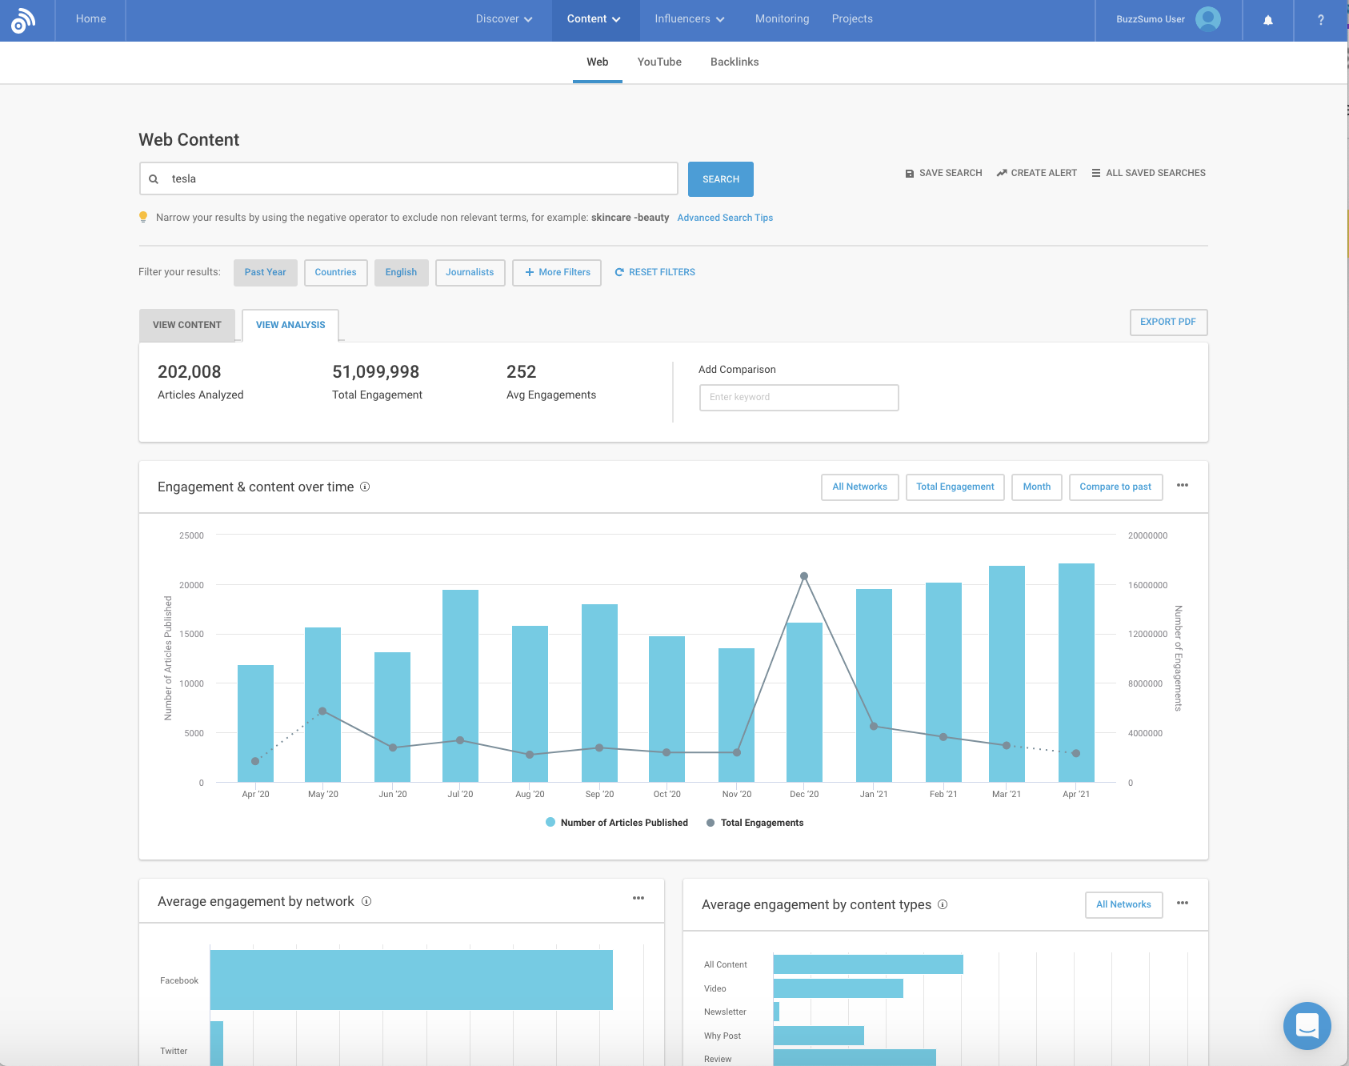Open the help question mark

click(x=1320, y=20)
